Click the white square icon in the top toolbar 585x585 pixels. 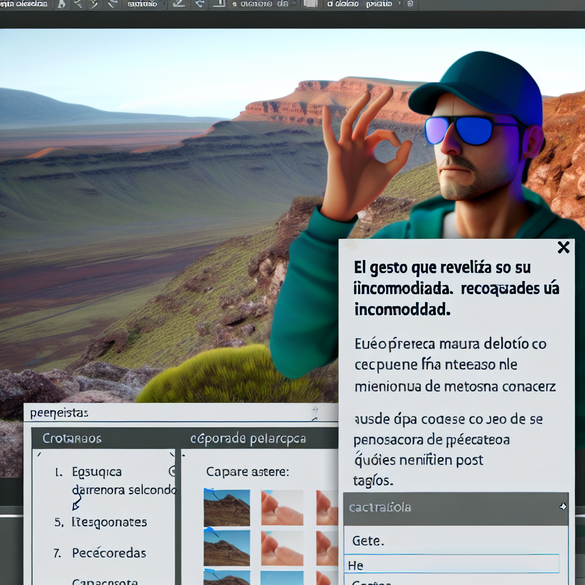[311, 4]
